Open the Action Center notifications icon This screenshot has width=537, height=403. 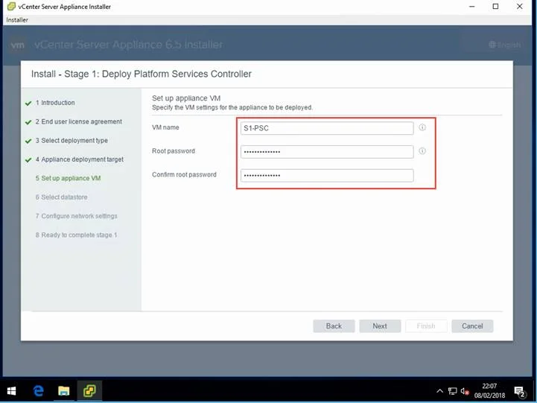(x=520, y=391)
